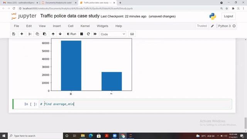Image resolution: width=247 pixels, height=139 pixels.
Task: Click the weather widget showing 30°C
Action: coord(205,136)
